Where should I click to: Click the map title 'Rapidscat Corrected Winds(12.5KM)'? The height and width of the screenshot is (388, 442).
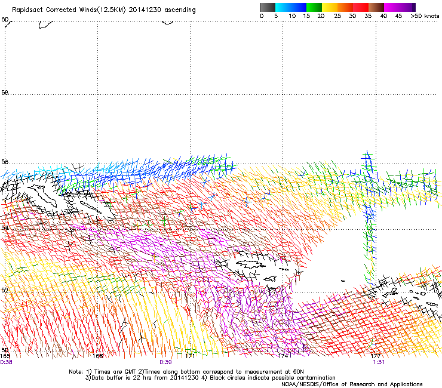69,10
